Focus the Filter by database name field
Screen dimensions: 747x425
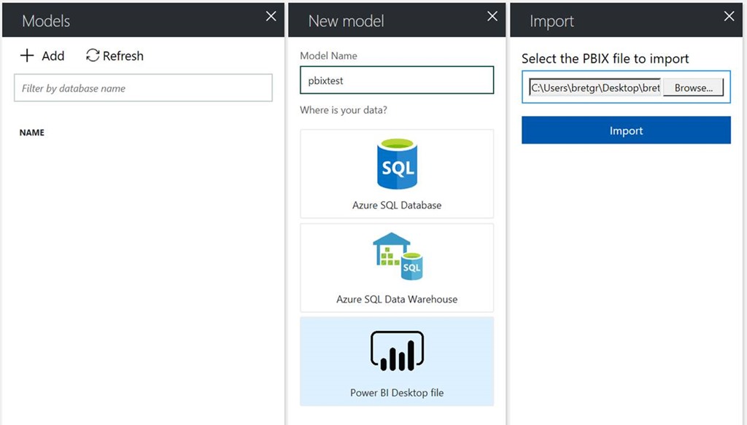[x=144, y=88]
